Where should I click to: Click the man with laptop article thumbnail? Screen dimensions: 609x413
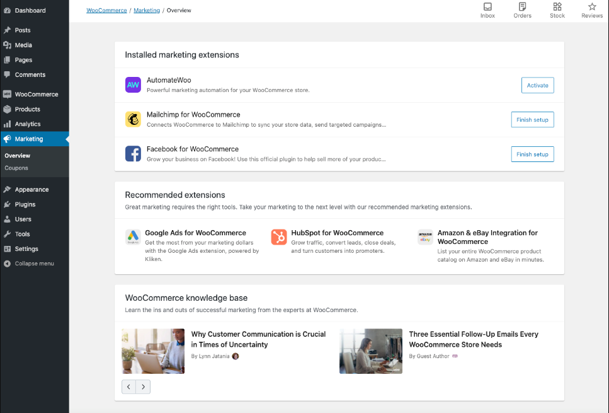(153, 351)
